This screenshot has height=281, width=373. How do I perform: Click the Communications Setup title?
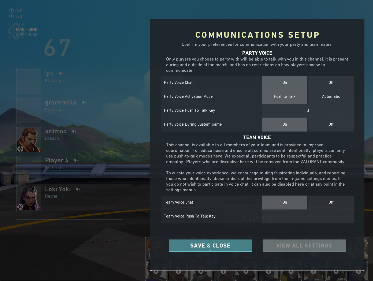tap(257, 35)
